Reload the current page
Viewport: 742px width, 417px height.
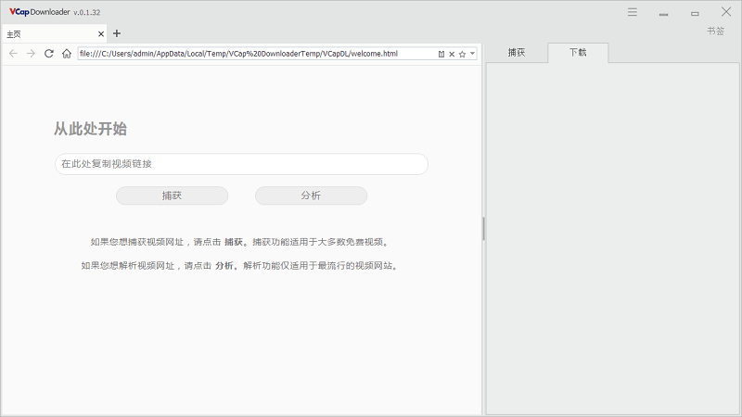(48, 54)
